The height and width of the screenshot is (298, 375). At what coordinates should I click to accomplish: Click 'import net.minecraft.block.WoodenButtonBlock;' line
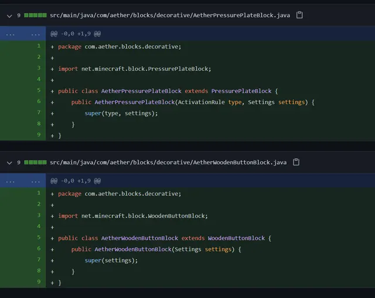pos(133,216)
